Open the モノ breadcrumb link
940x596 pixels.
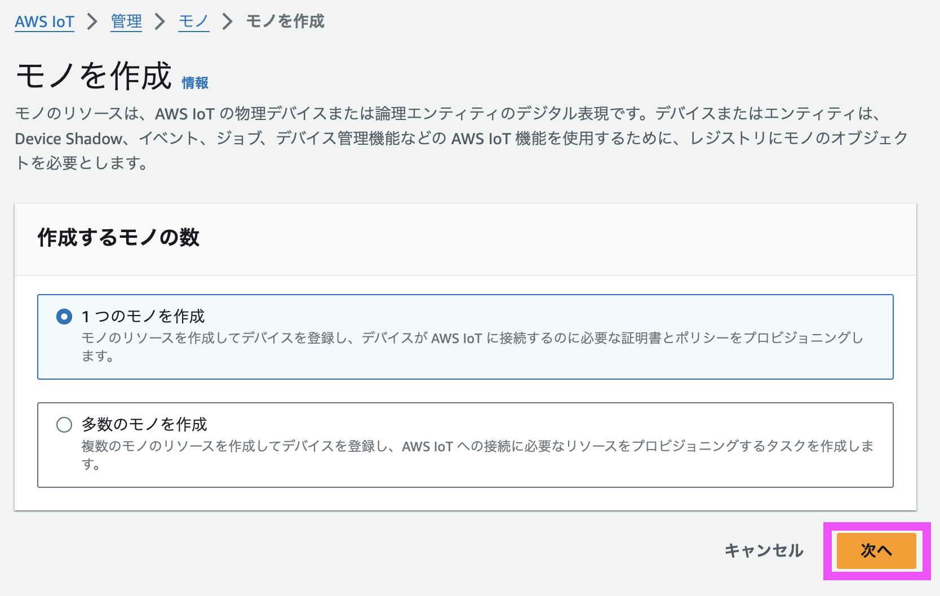(194, 21)
